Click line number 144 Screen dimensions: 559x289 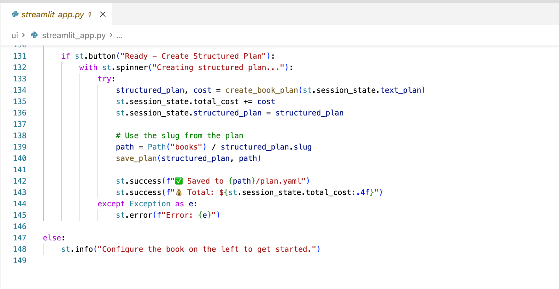[x=20, y=204]
